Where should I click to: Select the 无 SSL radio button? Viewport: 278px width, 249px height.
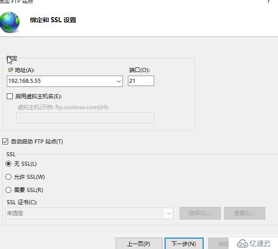click(8, 164)
